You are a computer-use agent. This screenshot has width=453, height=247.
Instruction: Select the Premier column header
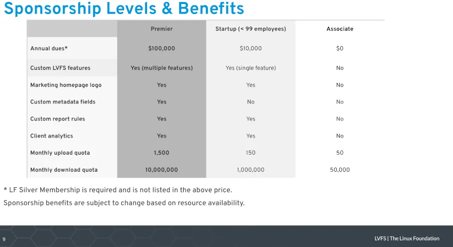click(162, 29)
